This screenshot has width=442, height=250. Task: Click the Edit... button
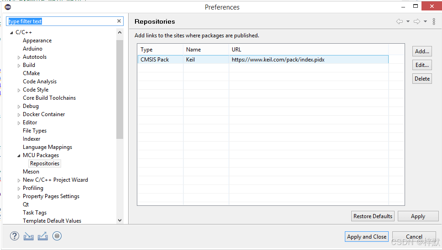(422, 65)
